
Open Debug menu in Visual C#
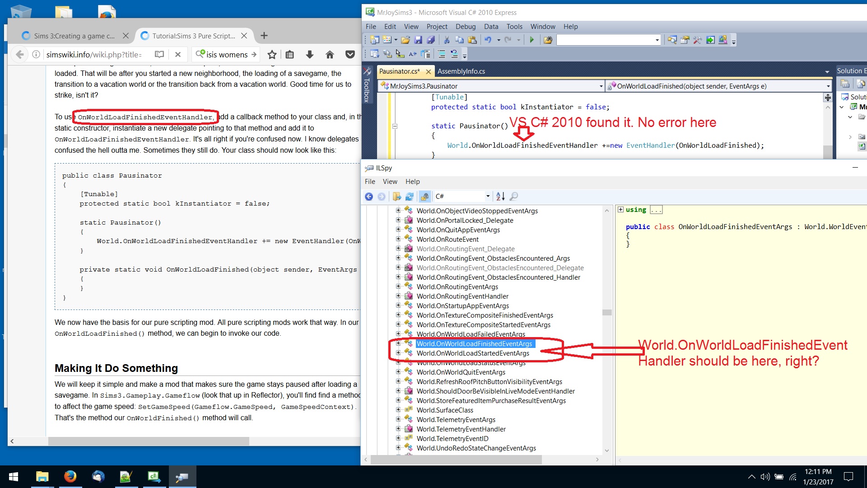(465, 27)
